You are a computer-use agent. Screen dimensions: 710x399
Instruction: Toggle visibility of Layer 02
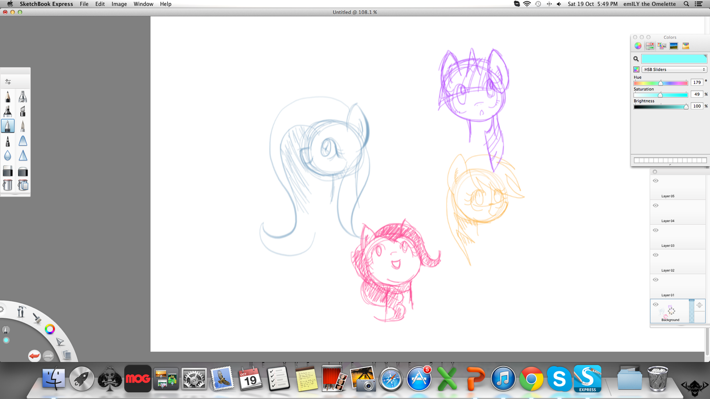[655, 255]
